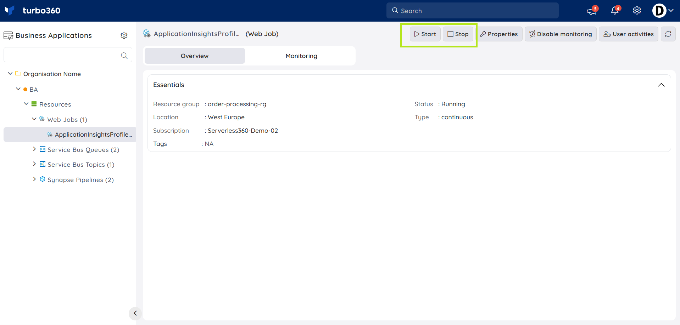
Task: Disable monitoring for this web job
Action: (561, 34)
